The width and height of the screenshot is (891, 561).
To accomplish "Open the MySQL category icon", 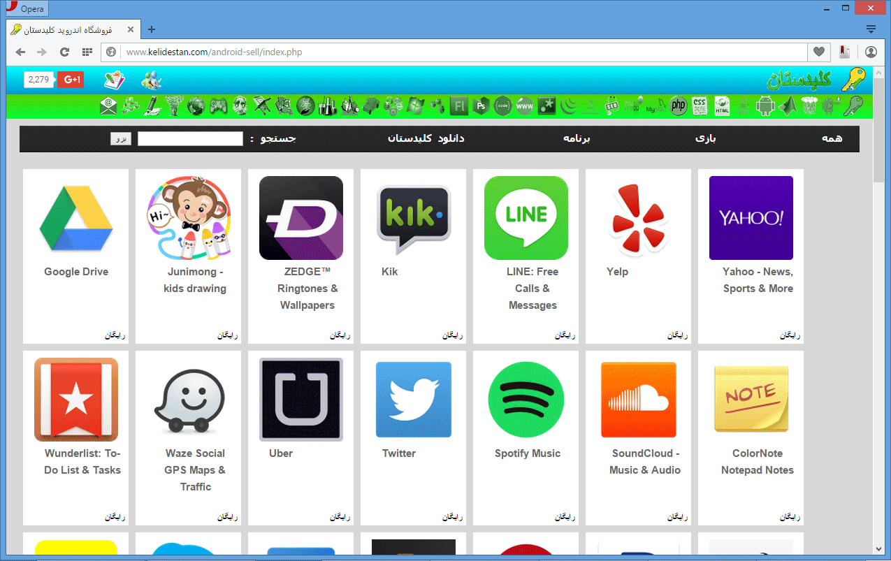I will click(x=655, y=106).
